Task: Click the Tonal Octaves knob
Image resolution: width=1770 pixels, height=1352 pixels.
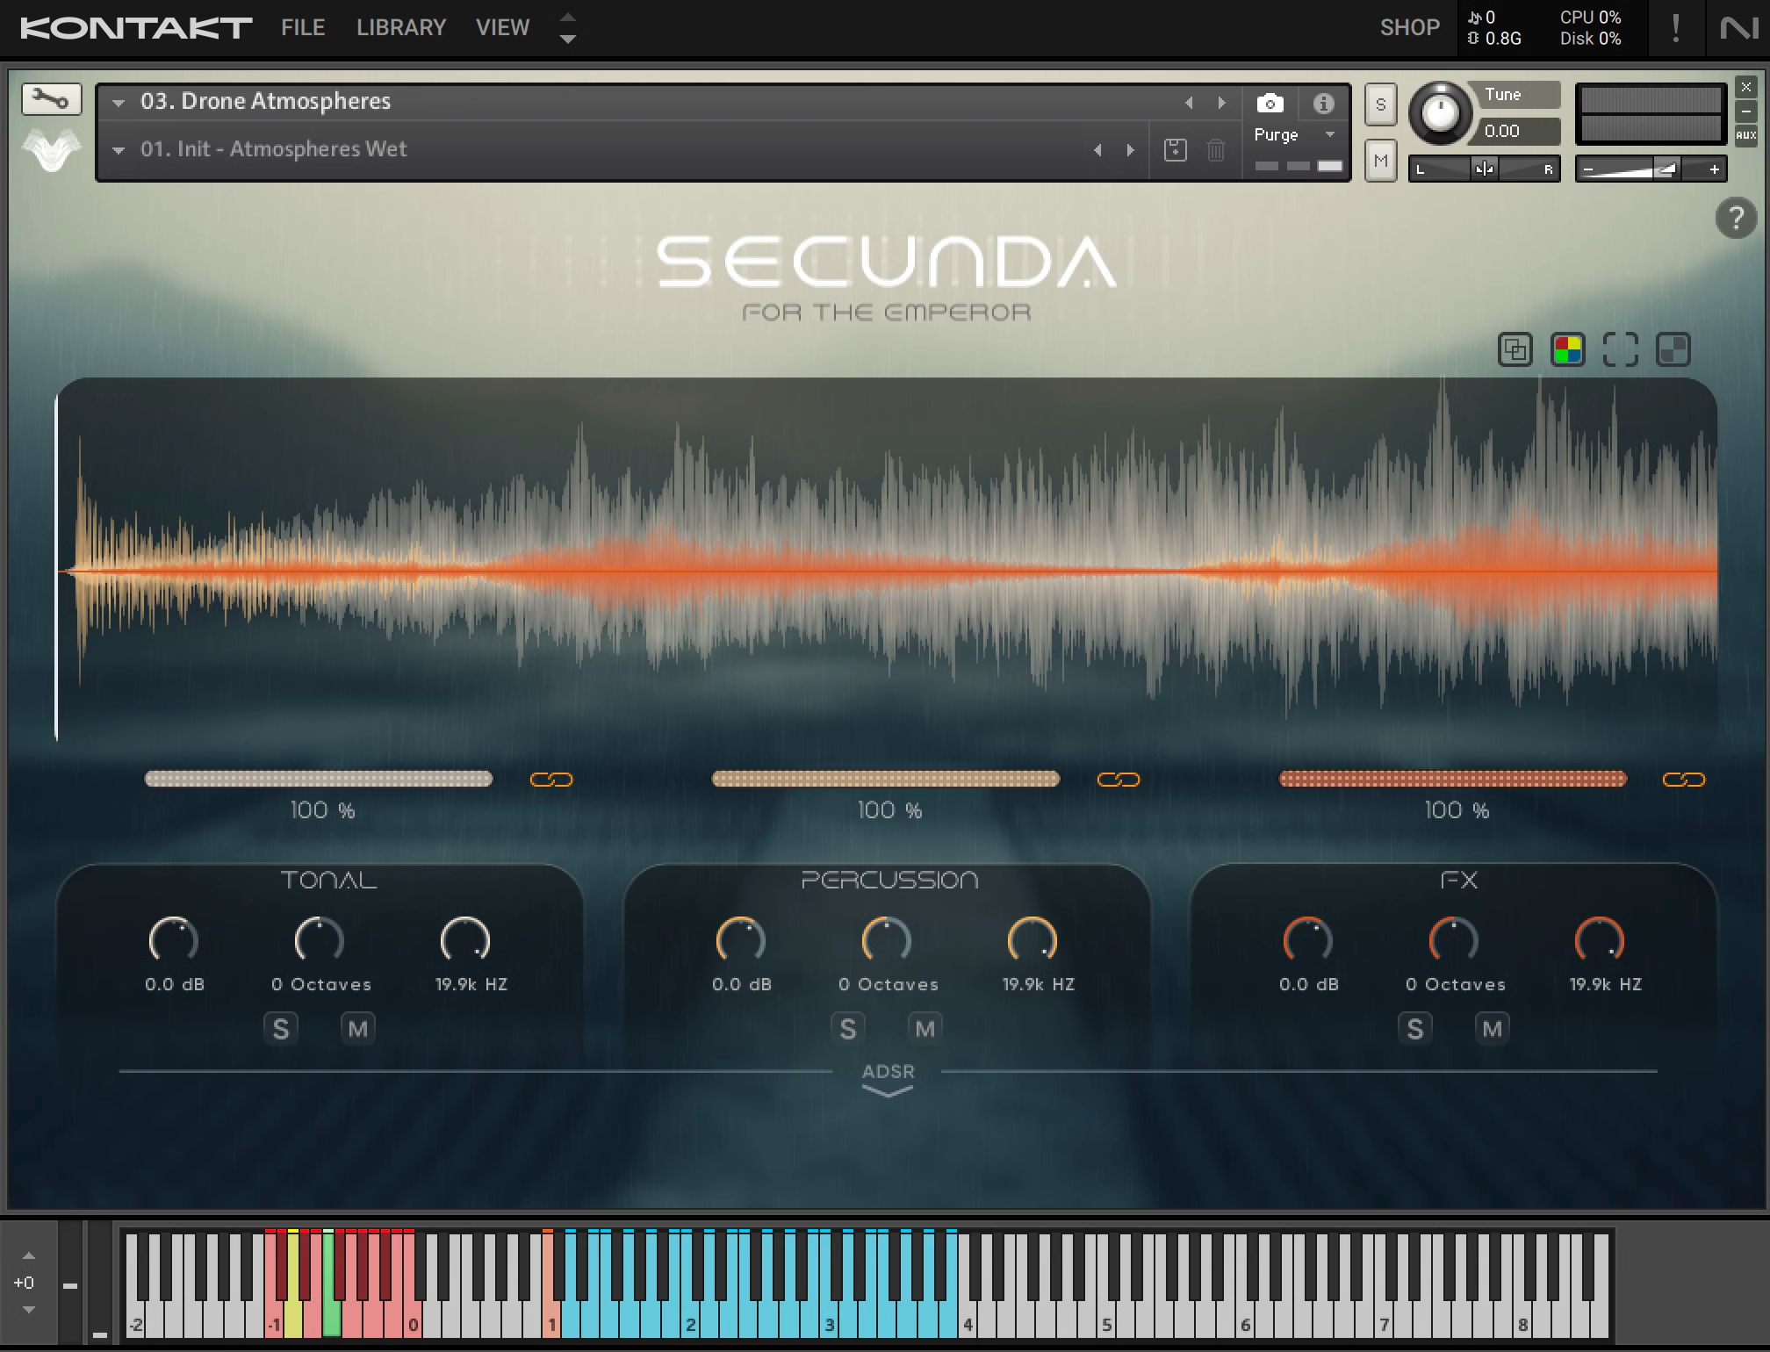Action: [319, 940]
